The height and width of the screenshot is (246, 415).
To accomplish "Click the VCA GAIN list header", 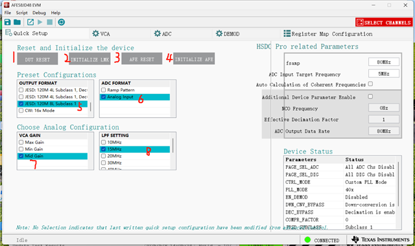I will [x=53, y=135].
